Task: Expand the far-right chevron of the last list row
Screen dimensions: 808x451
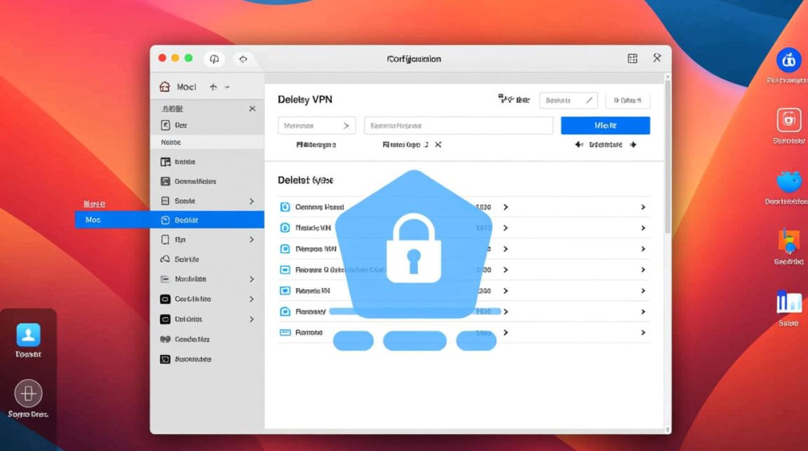Action: coord(643,333)
